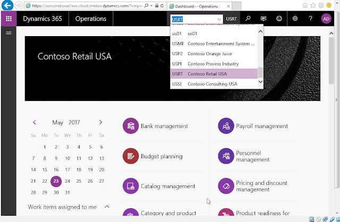Click the browser smiley feedback icon

(329, 5)
